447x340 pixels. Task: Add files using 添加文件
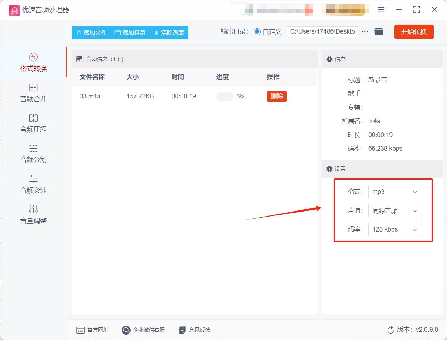[x=91, y=32]
